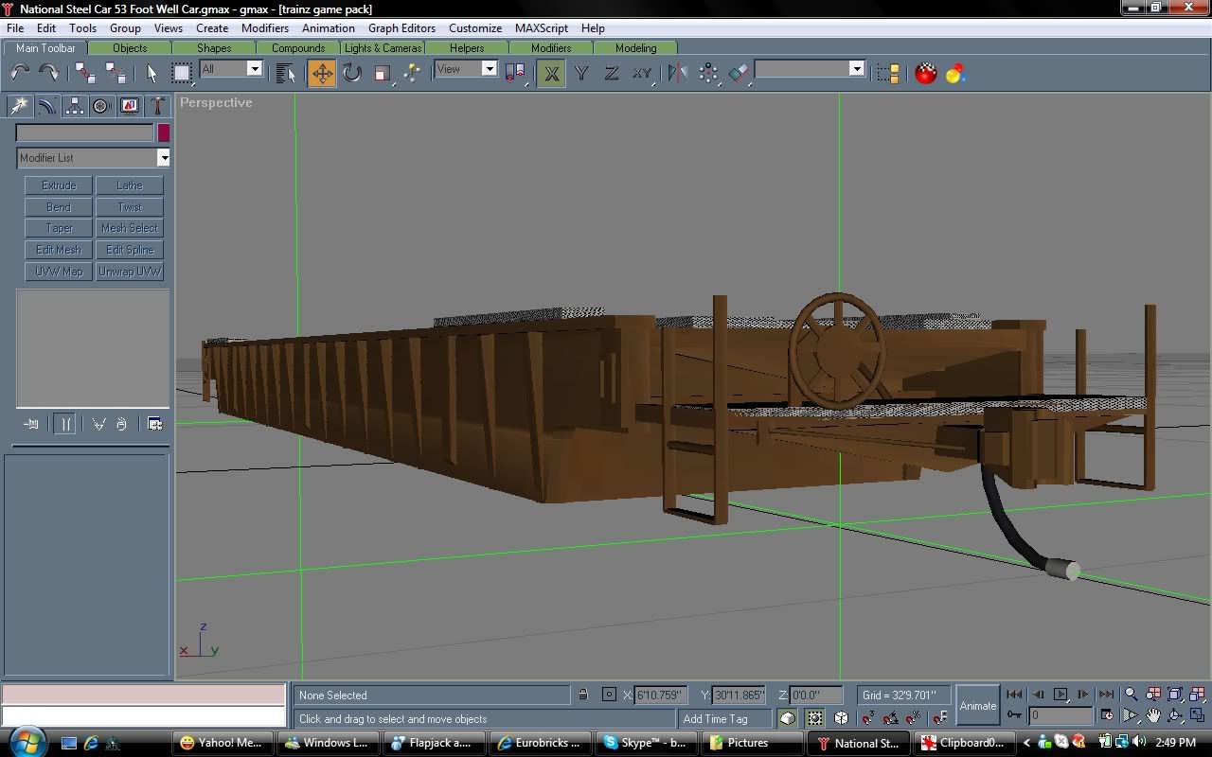
Task: Choose the Select Object arrow tool
Action: tap(151, 73)
